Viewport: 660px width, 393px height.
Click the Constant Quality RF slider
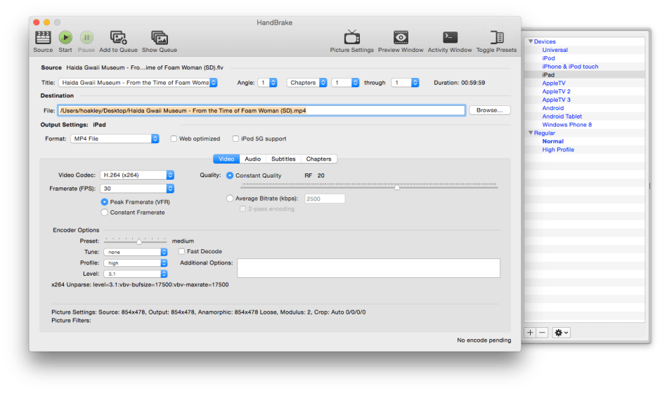click(x=369, y=186)
